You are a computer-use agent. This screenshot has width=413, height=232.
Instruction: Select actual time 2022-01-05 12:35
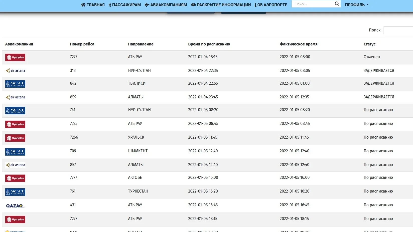(294, 97)
